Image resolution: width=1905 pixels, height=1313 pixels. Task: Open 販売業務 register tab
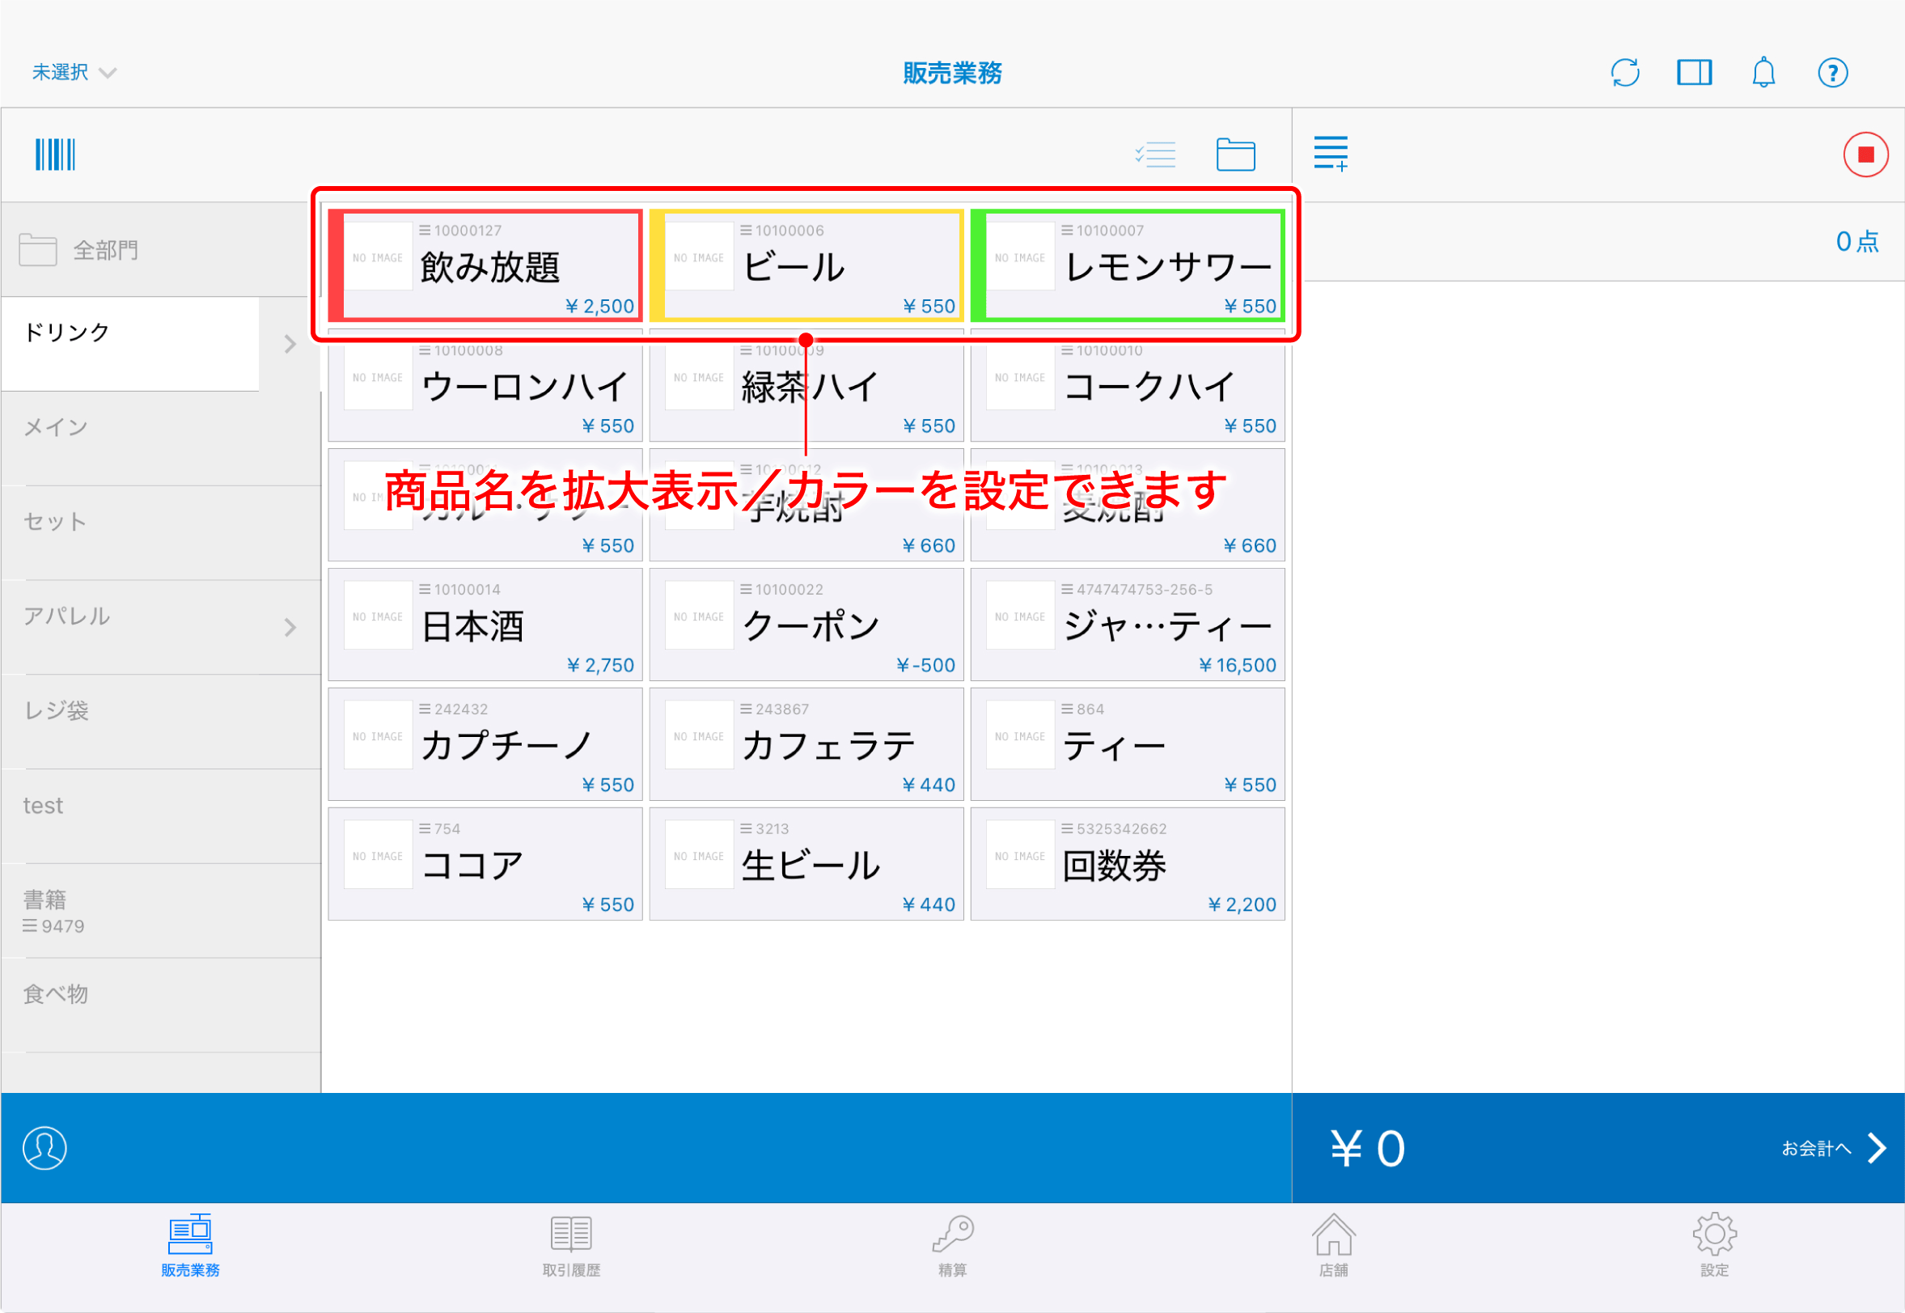coord(190,1246)
